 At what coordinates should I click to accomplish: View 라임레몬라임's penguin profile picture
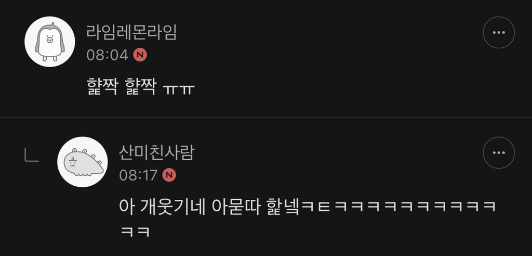click(50, 42)
